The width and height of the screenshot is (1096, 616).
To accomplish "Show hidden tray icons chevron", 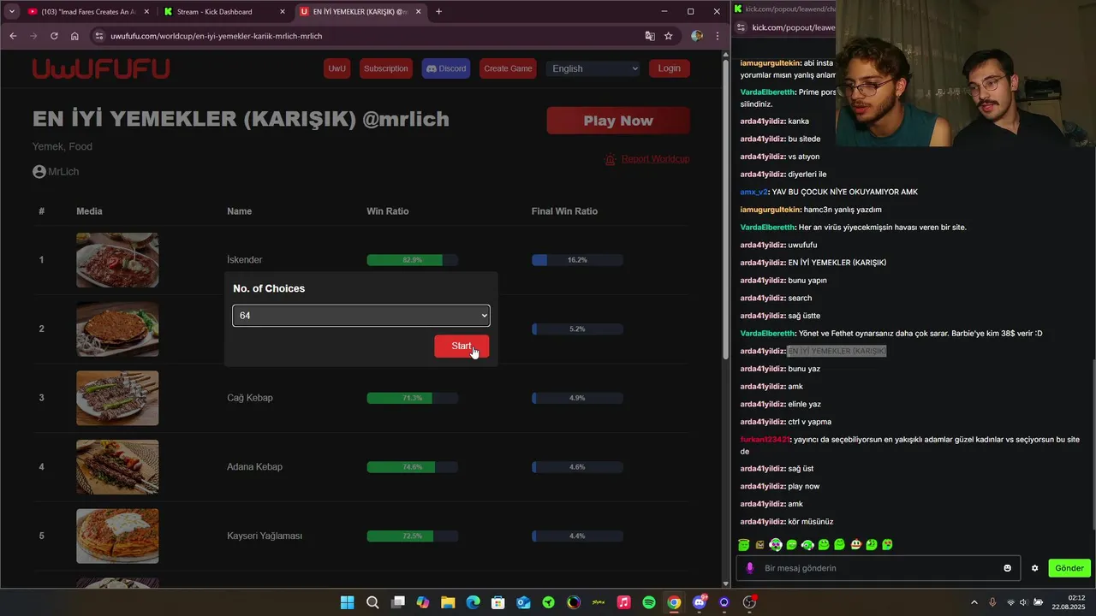I will 974,602.
